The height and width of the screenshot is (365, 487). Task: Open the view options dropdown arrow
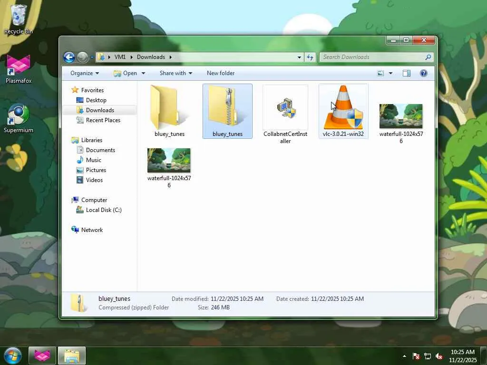pos(390,73)
